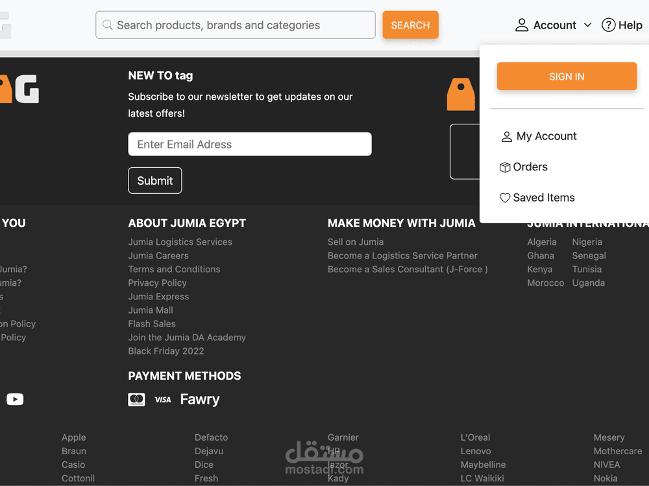Open Jumia Logistics Services link
Screen dimensions: 649x486
click(x=180, y=242)
